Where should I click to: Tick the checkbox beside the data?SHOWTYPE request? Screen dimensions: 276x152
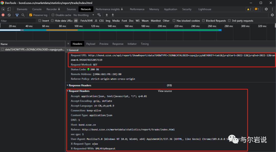(x=3, y=50)
